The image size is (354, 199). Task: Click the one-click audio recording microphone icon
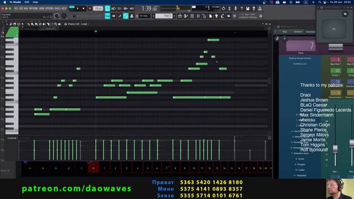point(236,8)
